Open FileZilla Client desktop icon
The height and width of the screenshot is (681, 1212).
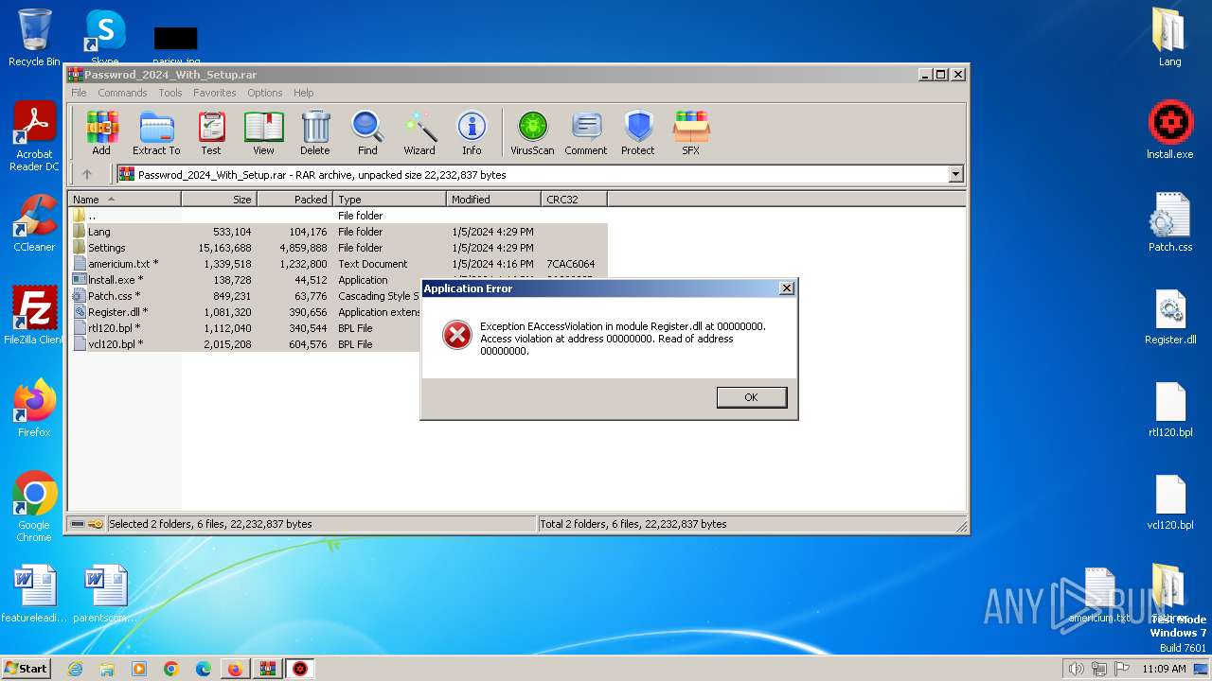[34, 315]
